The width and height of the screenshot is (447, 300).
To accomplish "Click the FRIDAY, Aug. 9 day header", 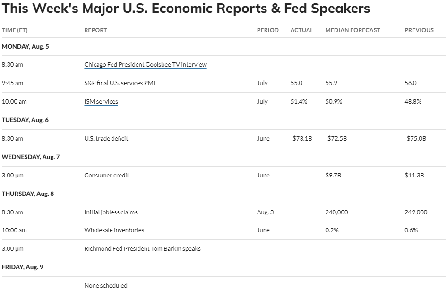I will click(22, 267).
